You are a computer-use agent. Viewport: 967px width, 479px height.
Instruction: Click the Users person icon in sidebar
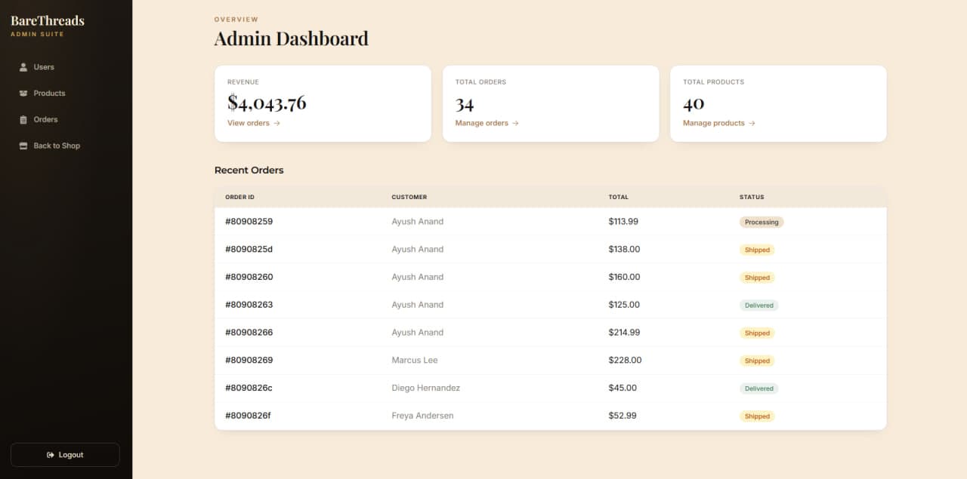pyautogui.click(x=23, y=67)
